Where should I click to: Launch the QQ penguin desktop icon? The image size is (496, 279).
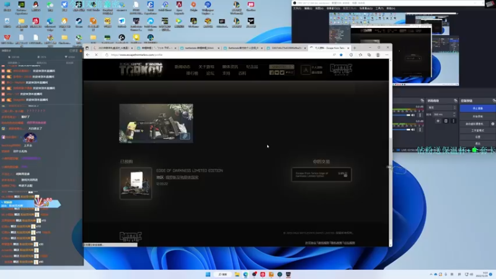[36, 6]
